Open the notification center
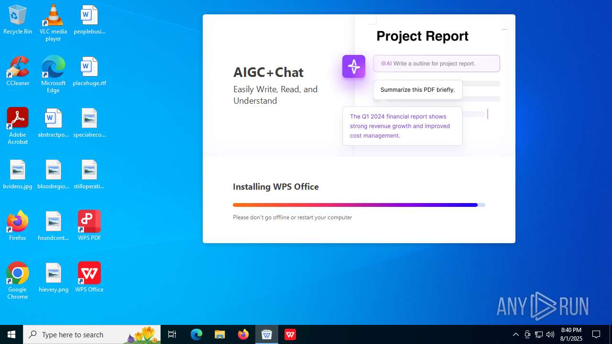 pos(596,334)
